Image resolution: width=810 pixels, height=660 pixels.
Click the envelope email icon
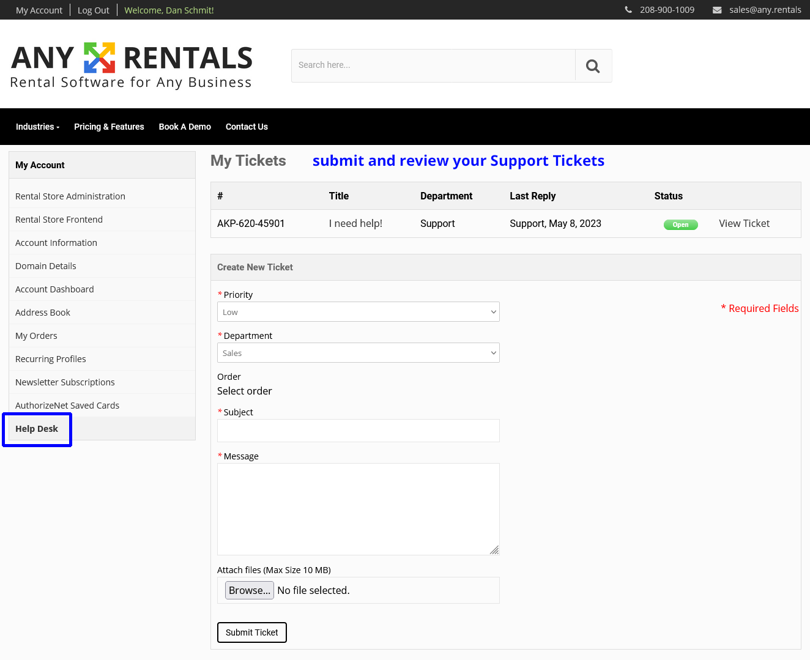[717, 10]
